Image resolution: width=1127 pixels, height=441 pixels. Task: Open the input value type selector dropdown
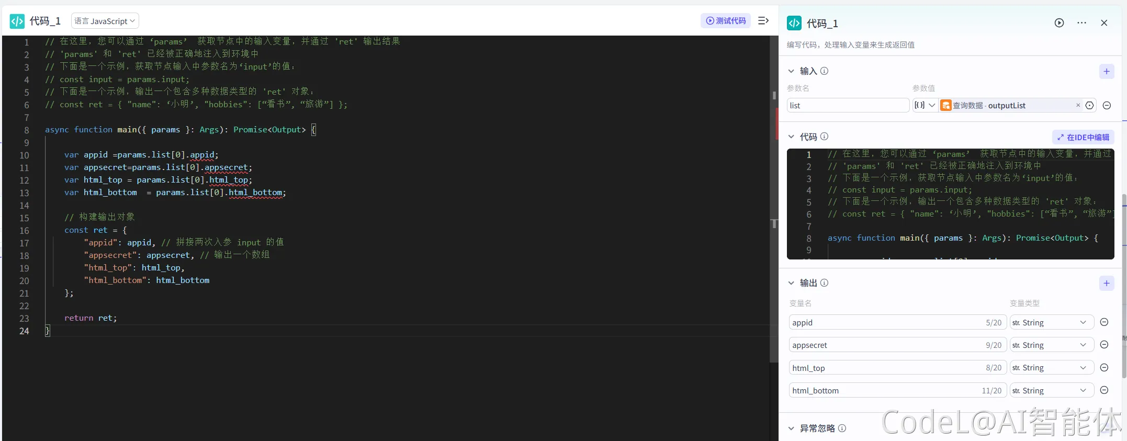click(x=925, y=105)
